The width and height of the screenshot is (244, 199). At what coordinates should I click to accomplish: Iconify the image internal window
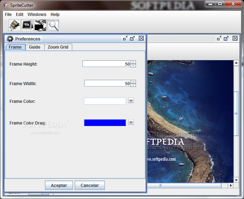tap(219, 38)
